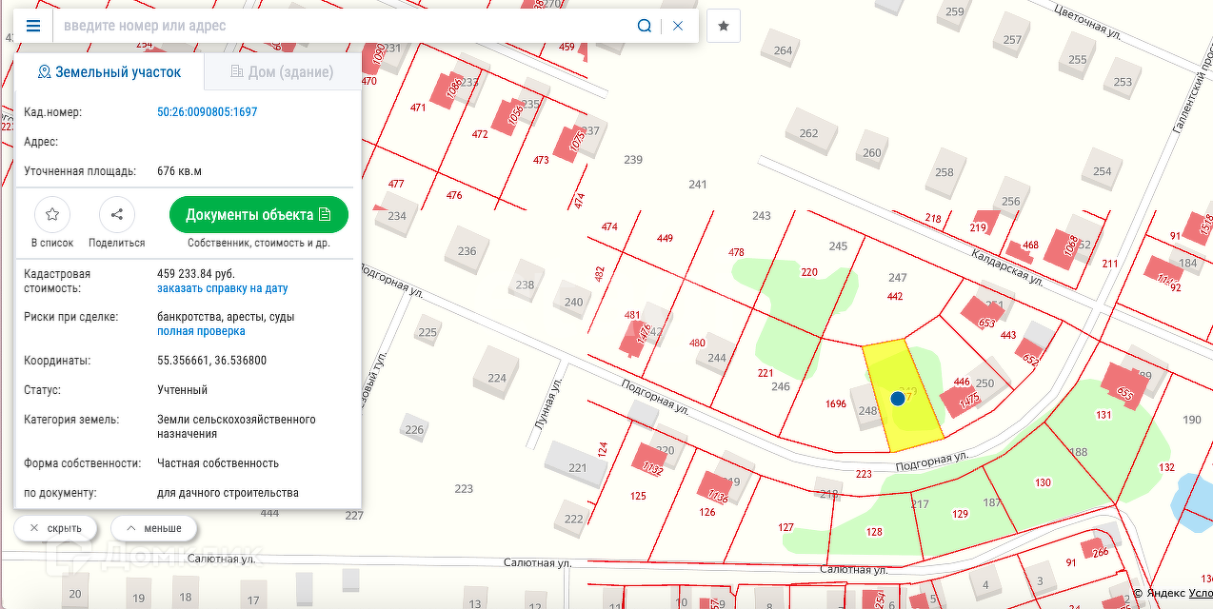
Task: Select parcel 130 in green area
Action: coord(1043,482)
